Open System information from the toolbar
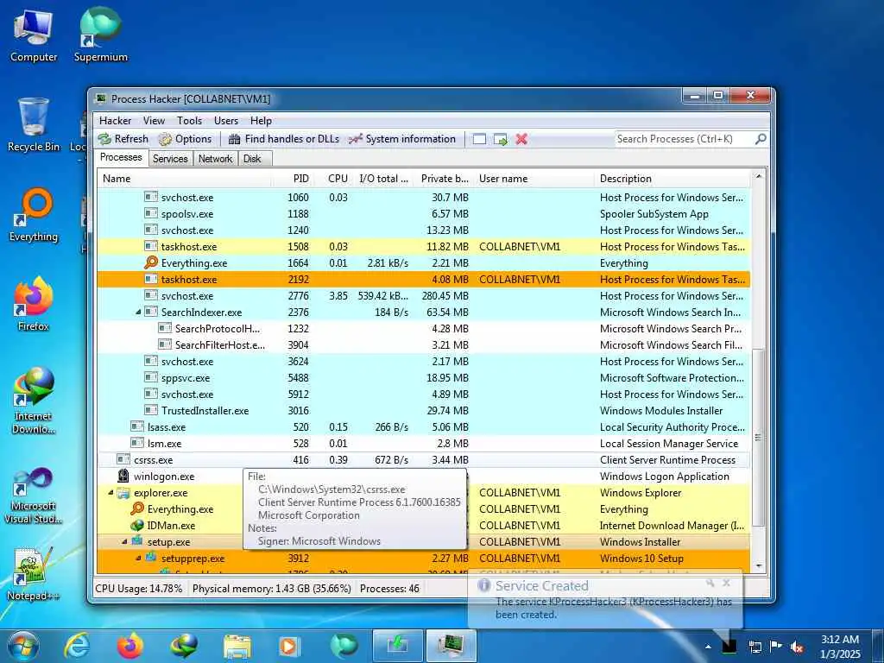The width and height of the screenshot is (884, 663). (x=401, y=139)
